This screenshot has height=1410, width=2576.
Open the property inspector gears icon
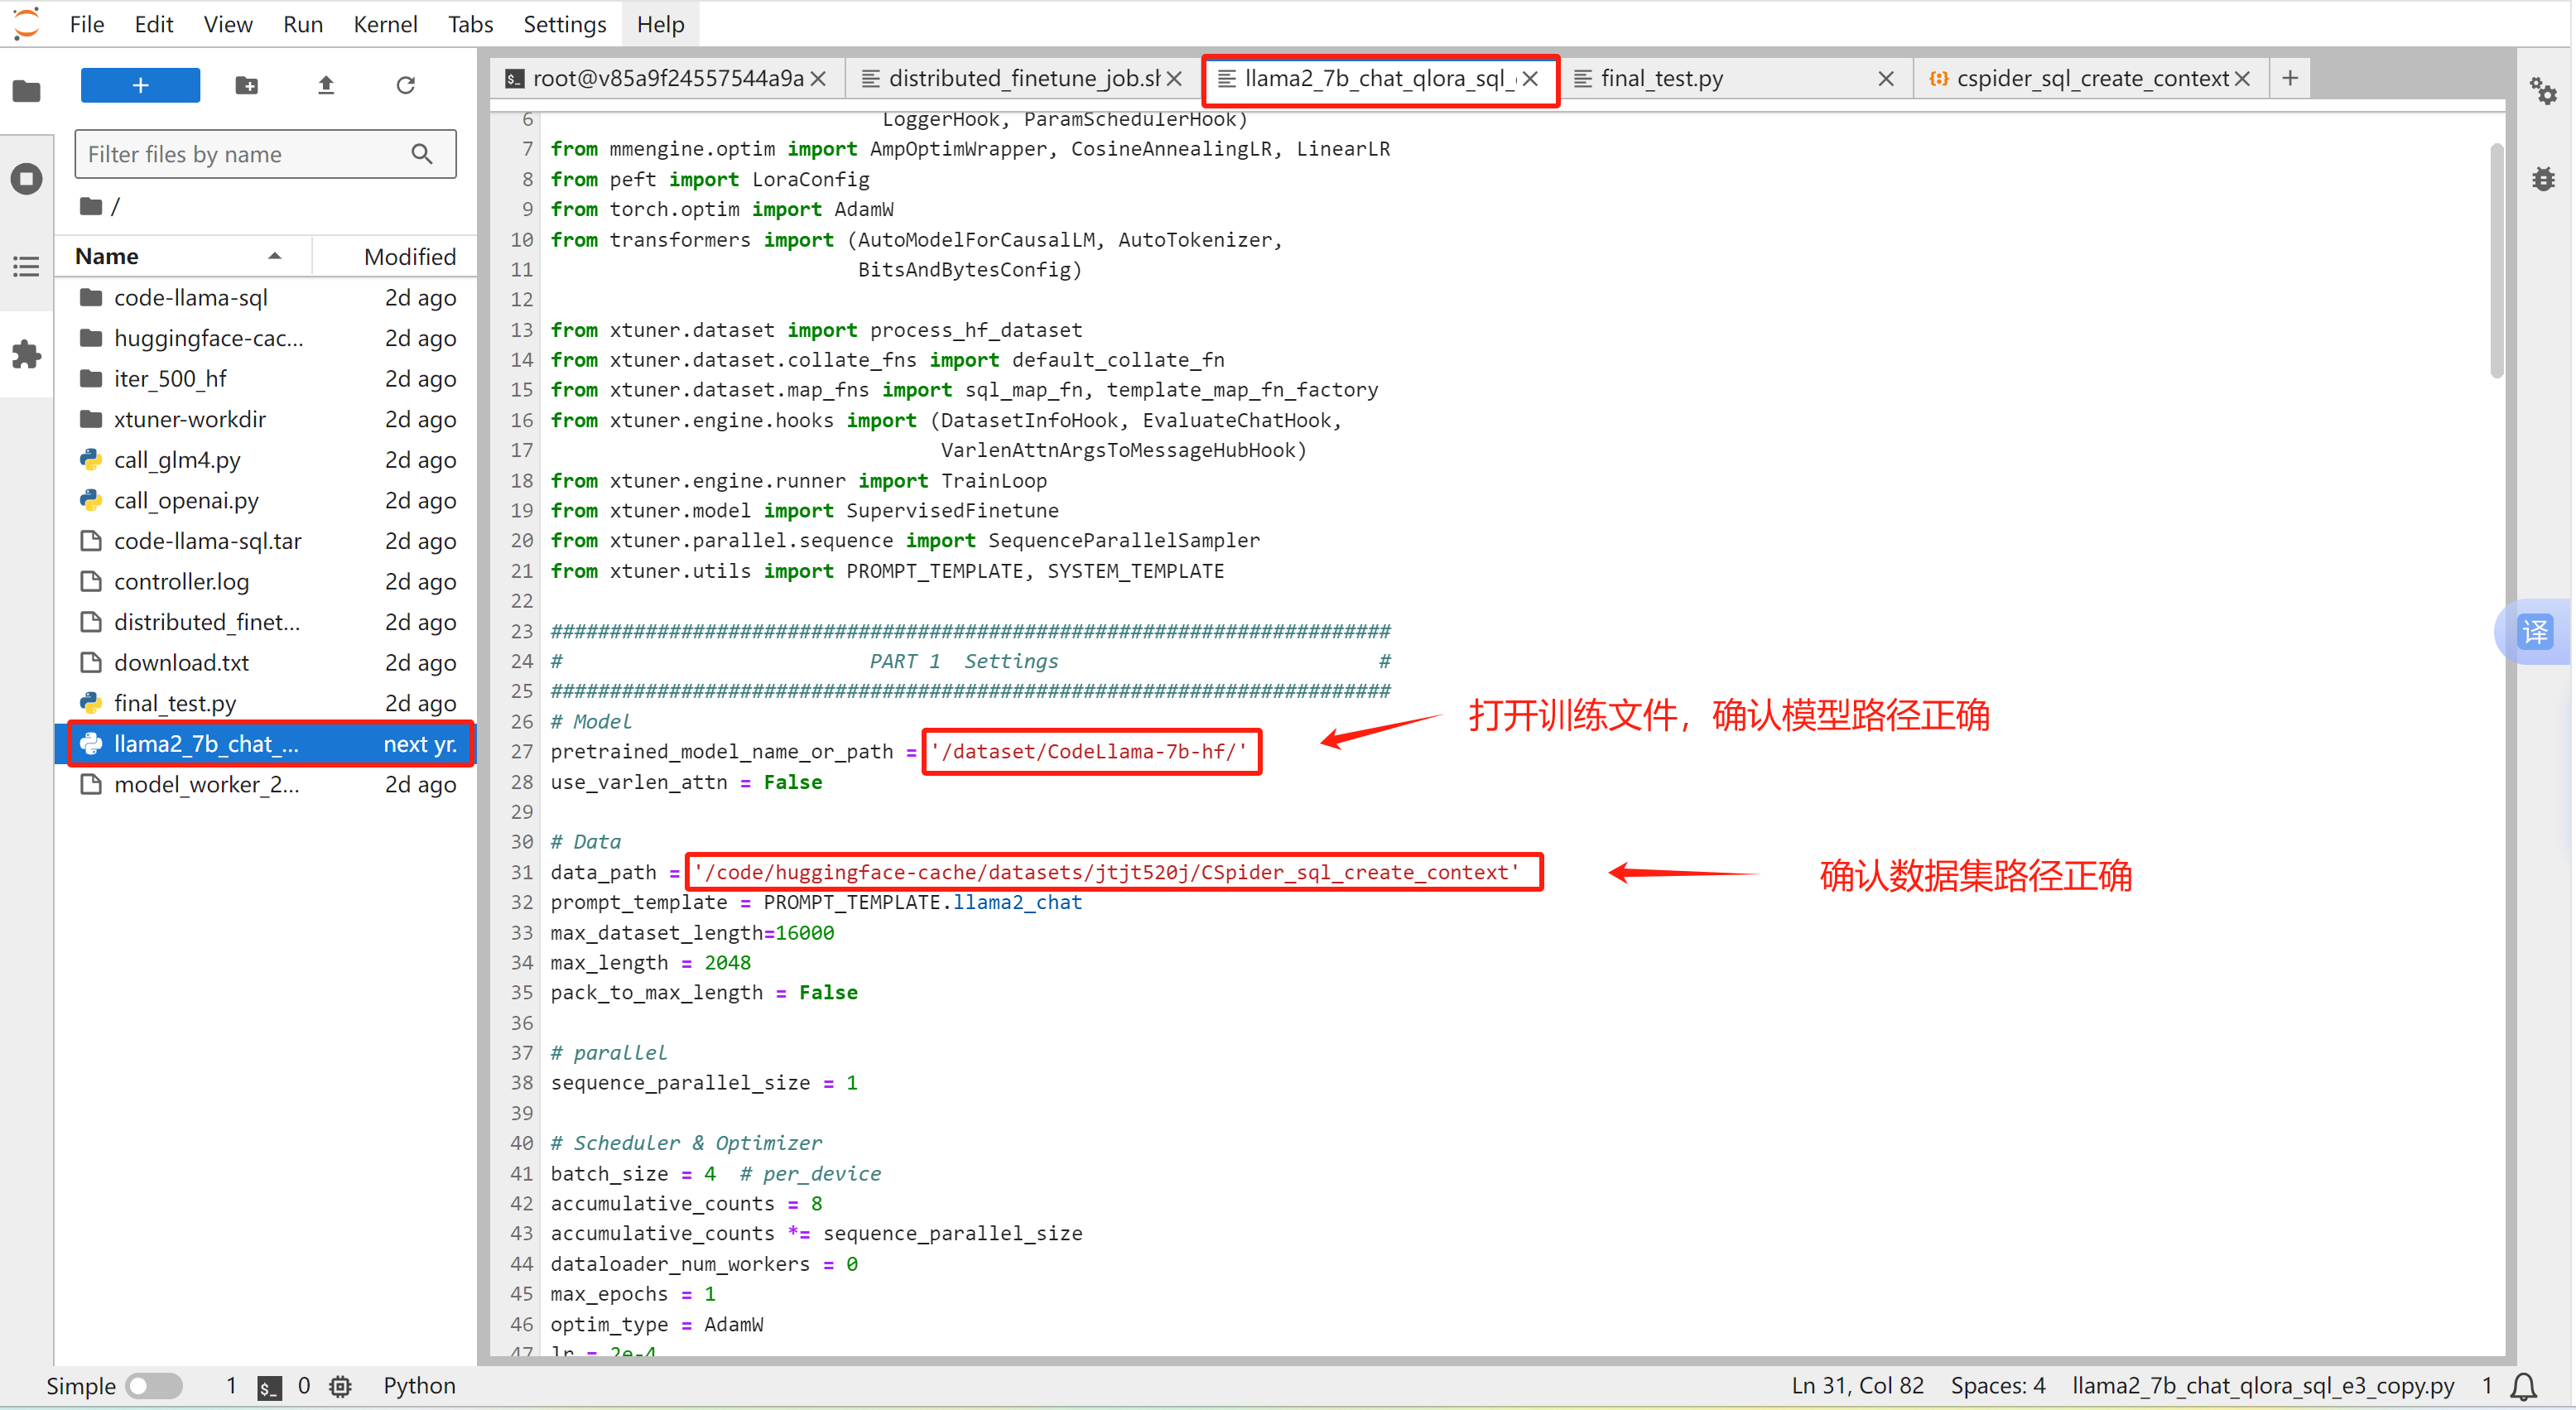[2543, 91]
